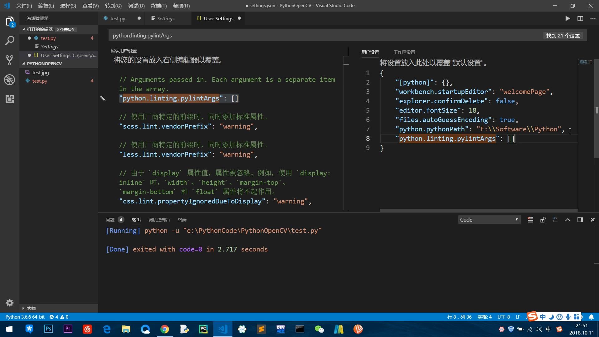Open the 调试(D) menu
This screenshot has width=599, height=337.
tap(136, 6)
